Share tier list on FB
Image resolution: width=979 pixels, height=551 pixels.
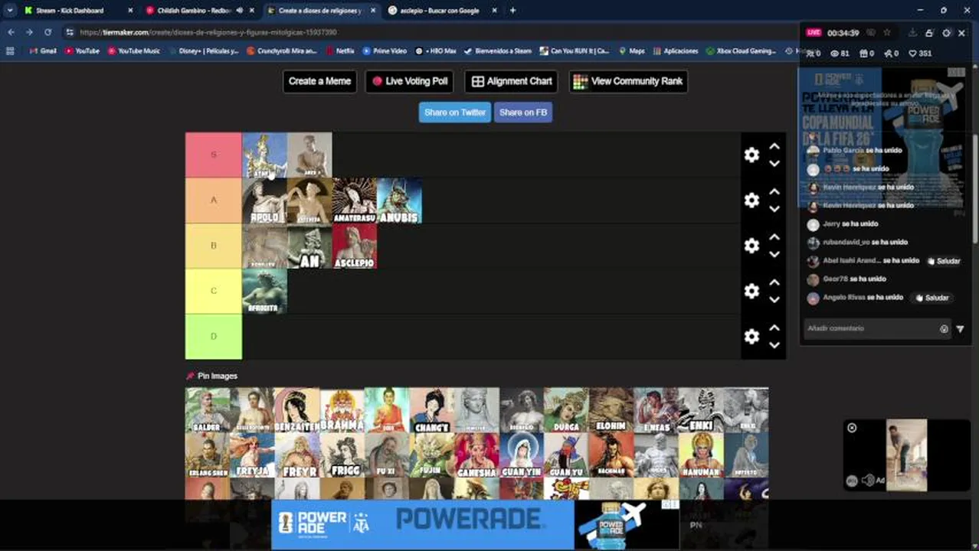pos(523,112)
